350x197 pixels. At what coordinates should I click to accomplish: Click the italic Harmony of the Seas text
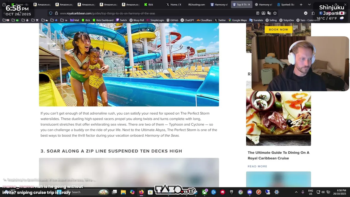(162, 135)
